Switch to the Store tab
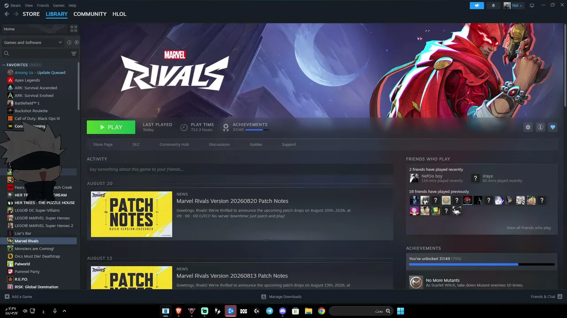The width and height of the screenshot is (567, 318). 31,14
